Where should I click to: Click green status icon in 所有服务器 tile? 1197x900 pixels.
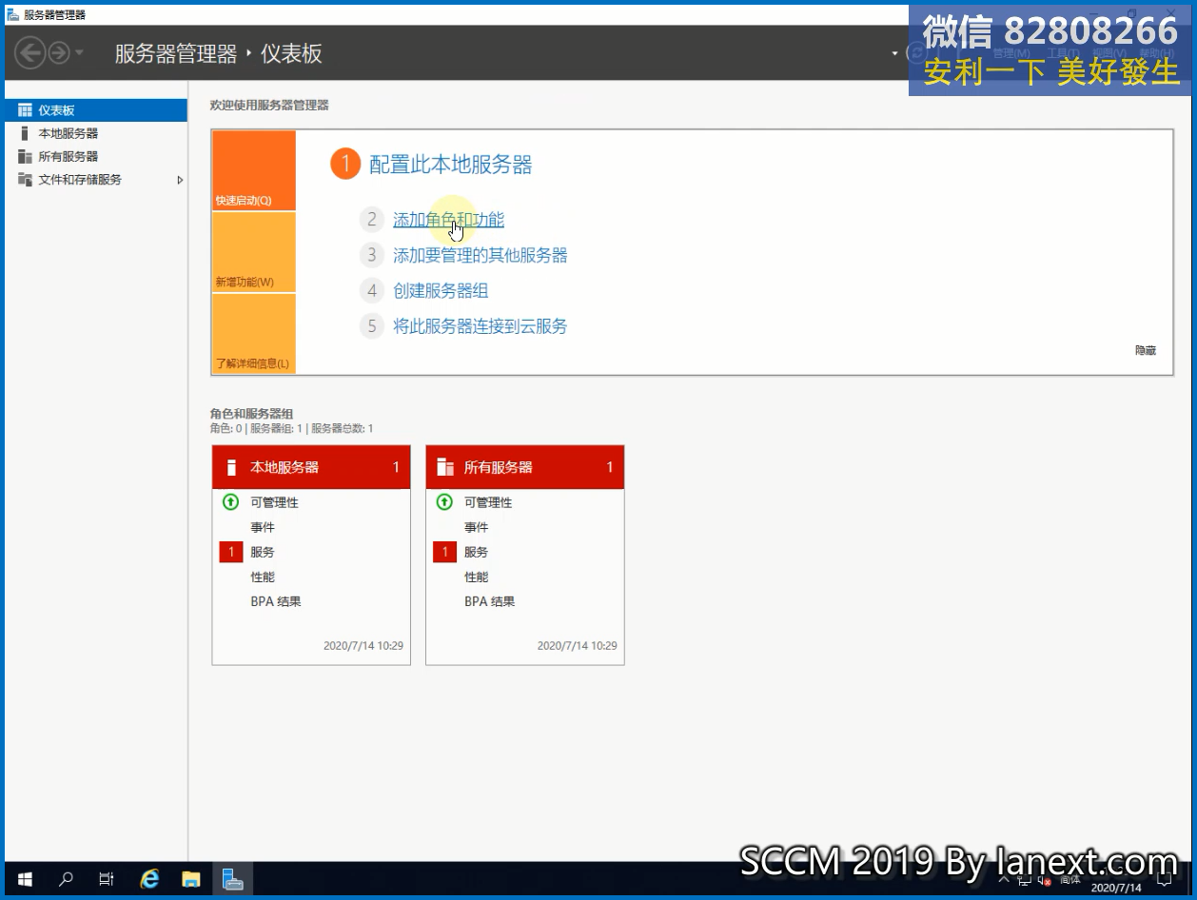click(x=444, y=501)
